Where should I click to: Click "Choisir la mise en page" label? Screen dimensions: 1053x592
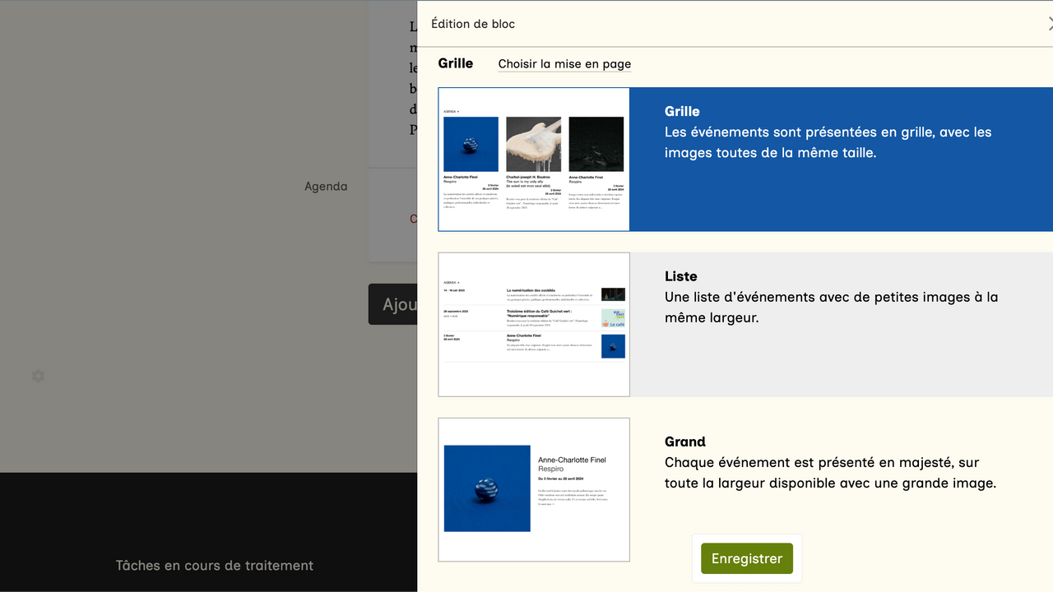point(564,64)
